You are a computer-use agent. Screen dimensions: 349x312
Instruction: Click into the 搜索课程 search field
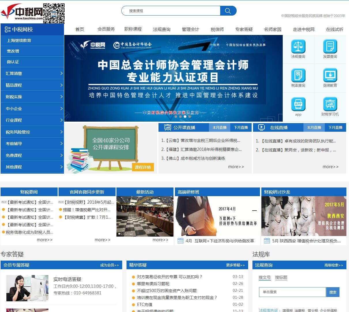[x=171, y=11]
